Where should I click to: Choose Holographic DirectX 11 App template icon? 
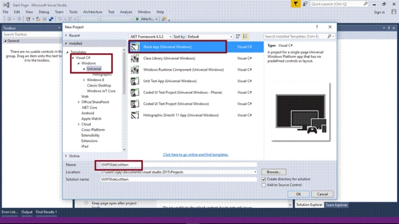point(134,115)
